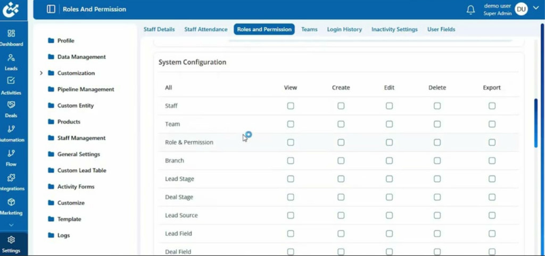Open Inactivity Settings tab
Image resolution: width=545 pixels, height=256 pixels.
pyautogui.click(x=394, y=30)
